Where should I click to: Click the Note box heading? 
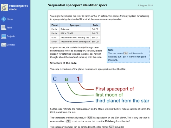click(x=111, y=50)
